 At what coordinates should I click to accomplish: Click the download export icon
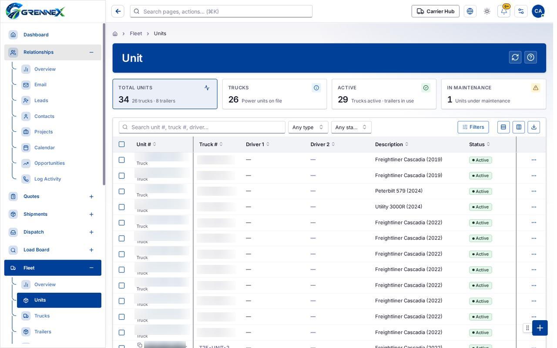[534, 127]
